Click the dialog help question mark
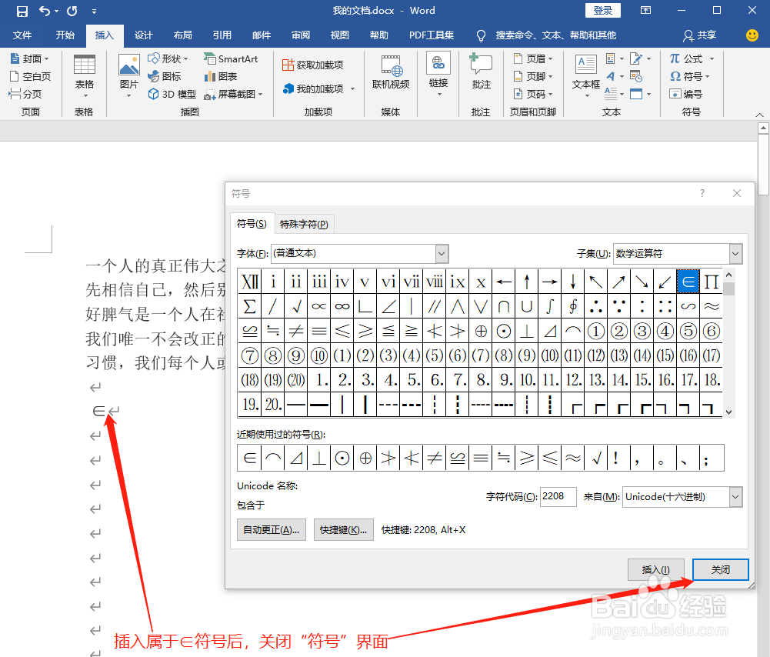 pos(702,193)
